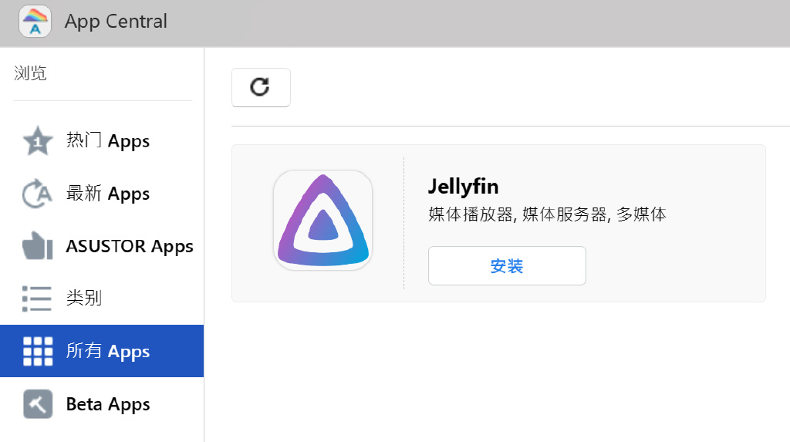Click the 浏览 sidebar heading
The image size is (790, 442).
coord(30,73)
